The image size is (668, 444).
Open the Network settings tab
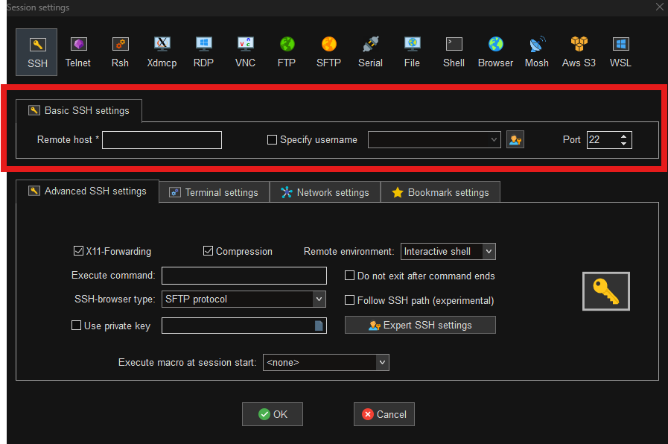pos(325,193)
